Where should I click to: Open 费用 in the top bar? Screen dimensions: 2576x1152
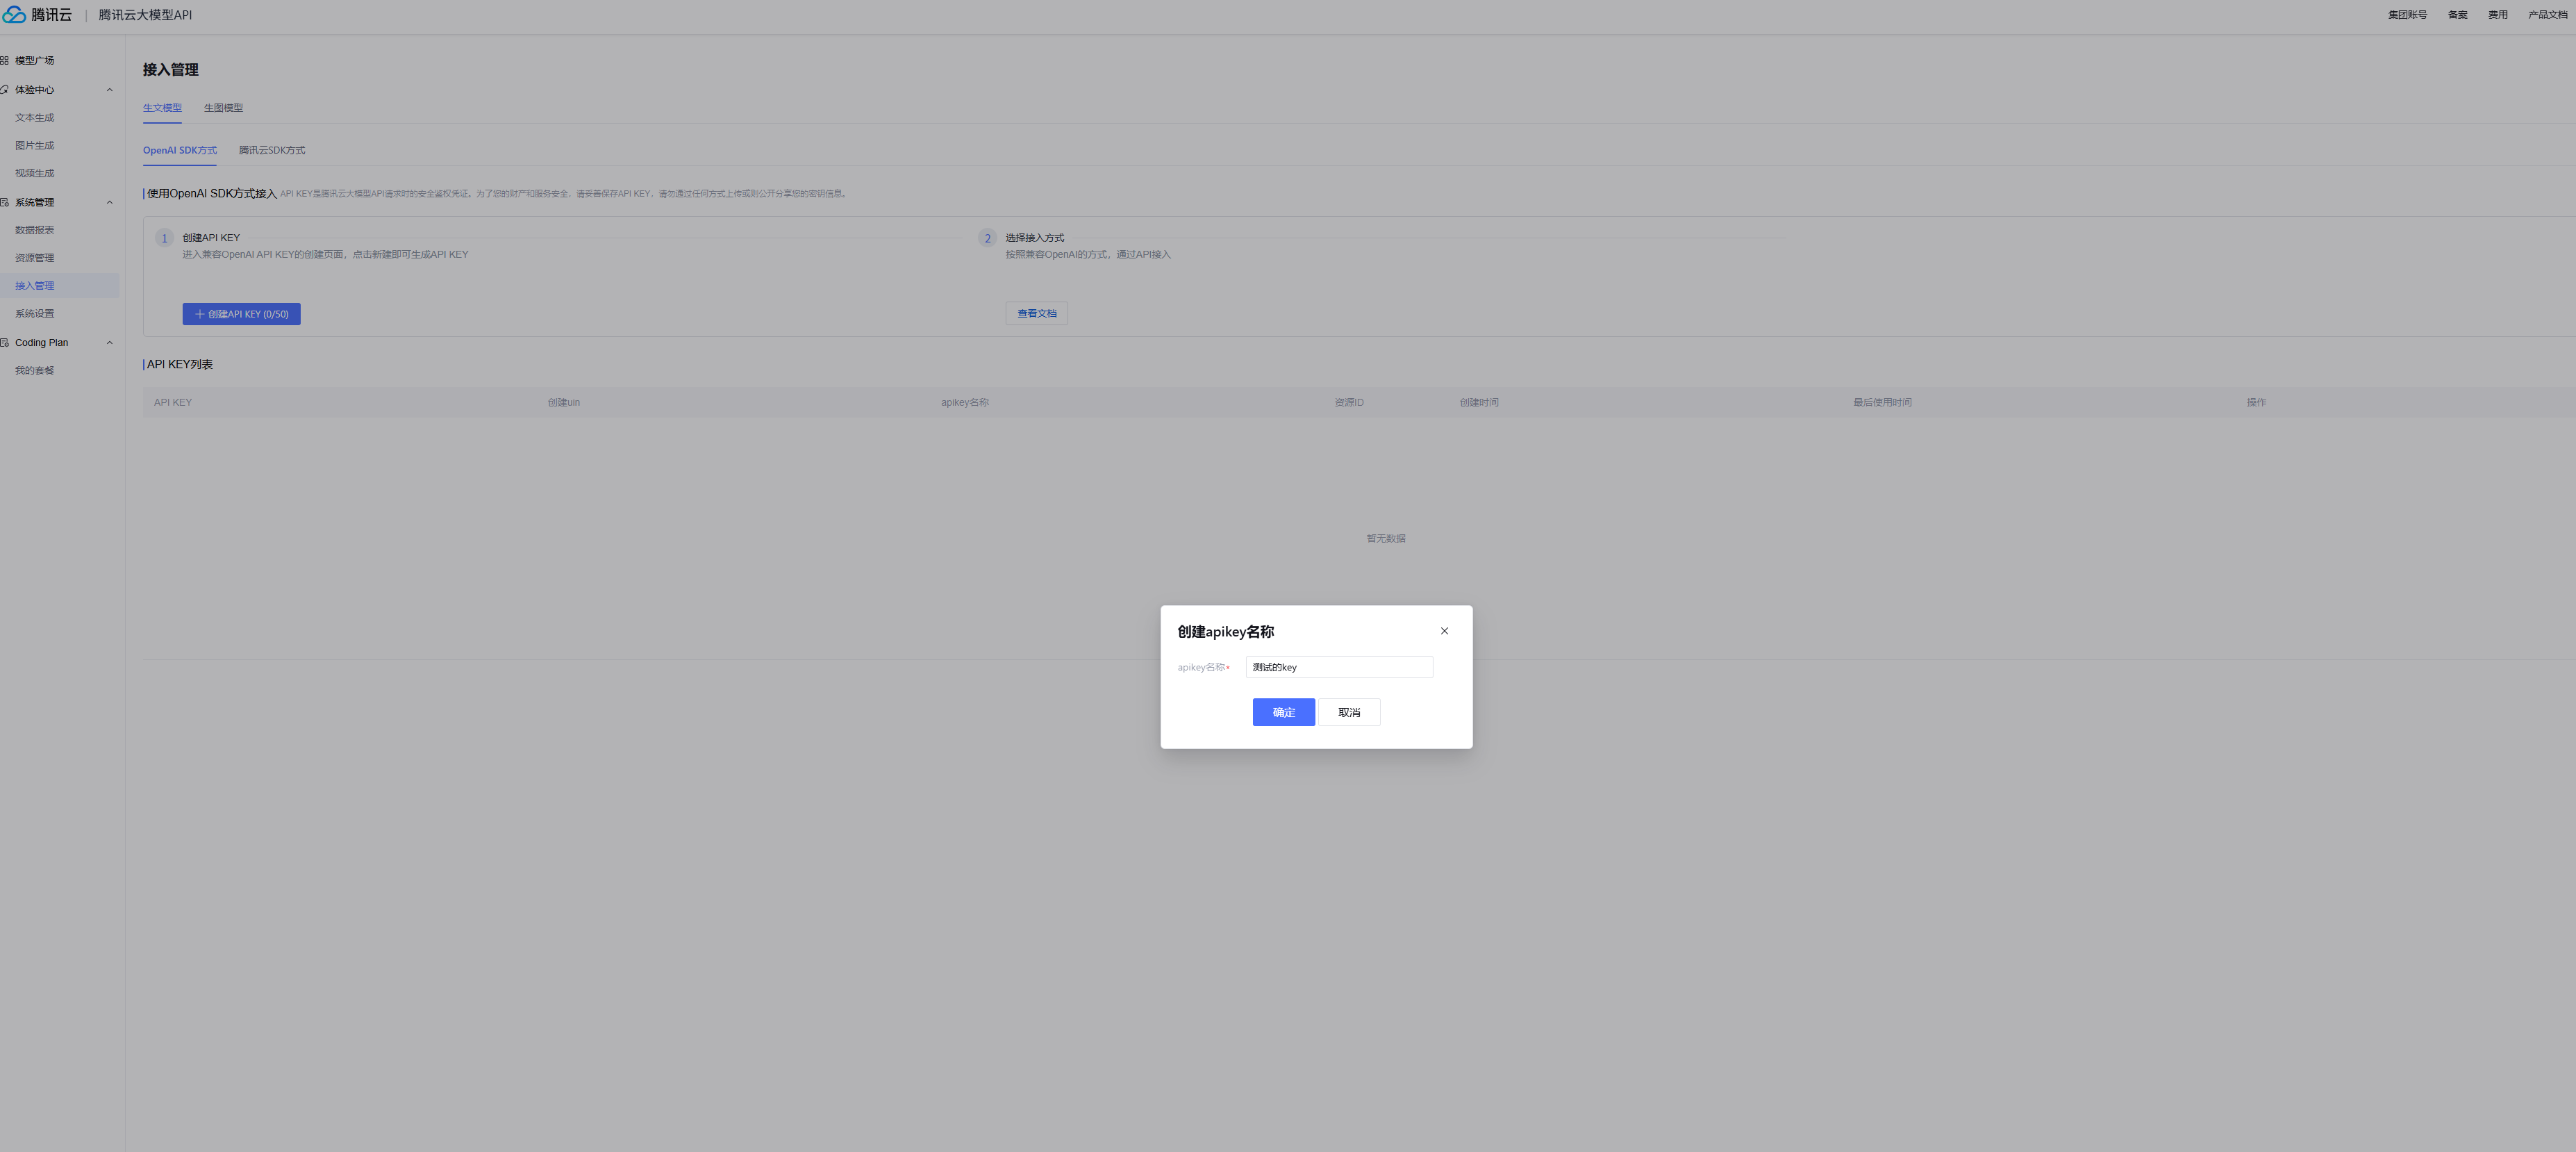click(2497, 15)
